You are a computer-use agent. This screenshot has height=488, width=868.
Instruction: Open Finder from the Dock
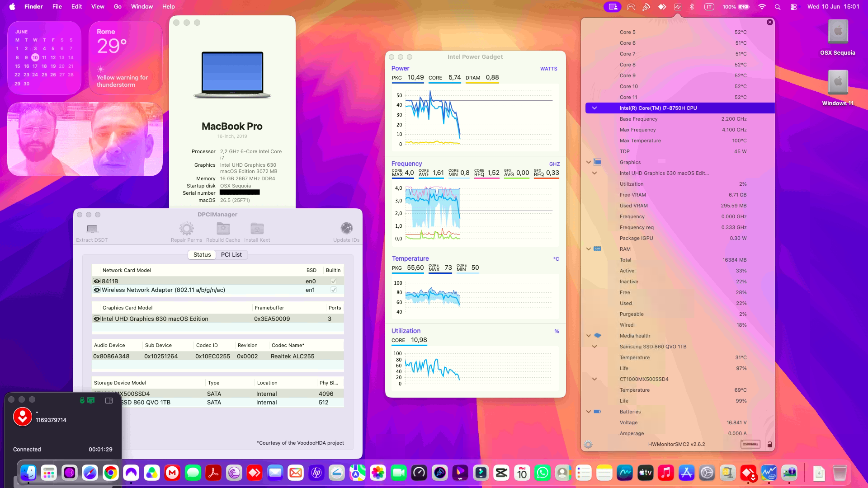point(28,473)
